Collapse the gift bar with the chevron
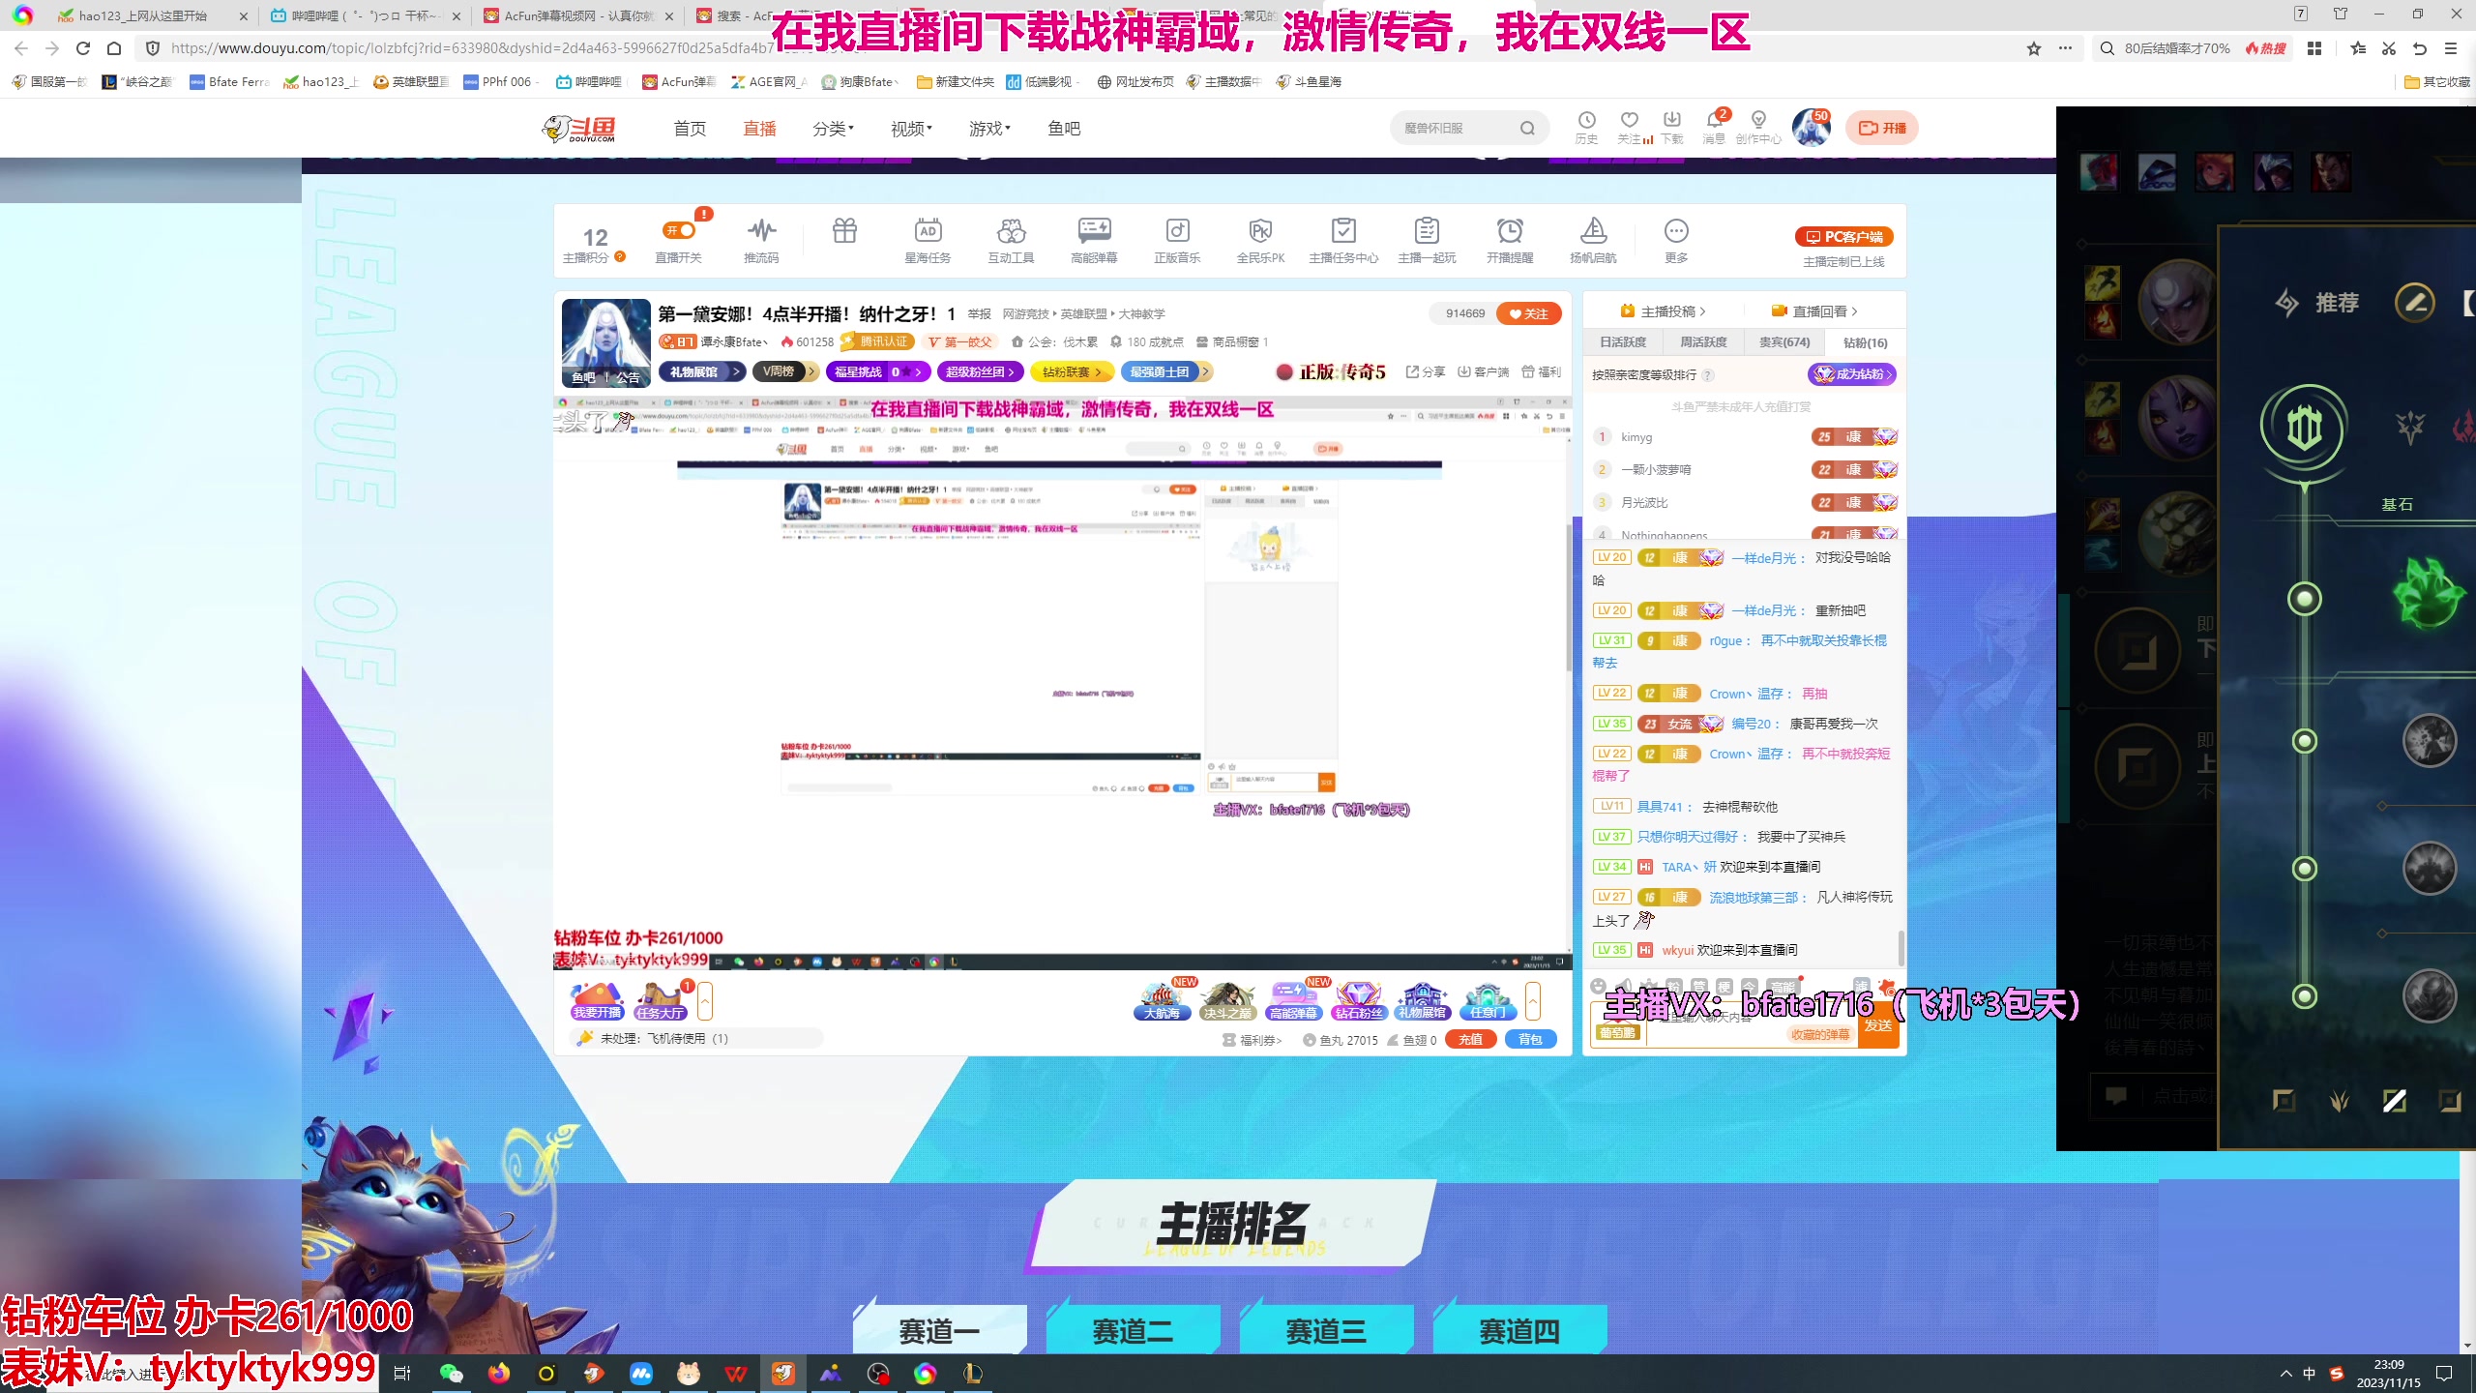Image resolution: width=2476 pixels, height=1393 pixels. coord(1532,1001)
